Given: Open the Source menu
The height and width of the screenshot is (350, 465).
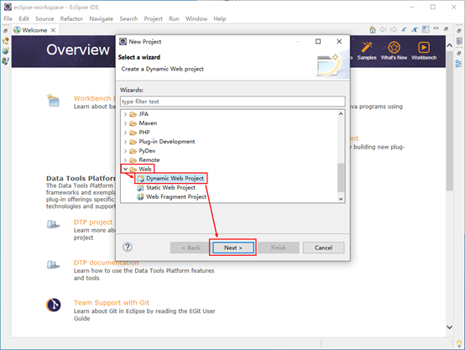Looking at the screenshot, I should click(44, 18).
